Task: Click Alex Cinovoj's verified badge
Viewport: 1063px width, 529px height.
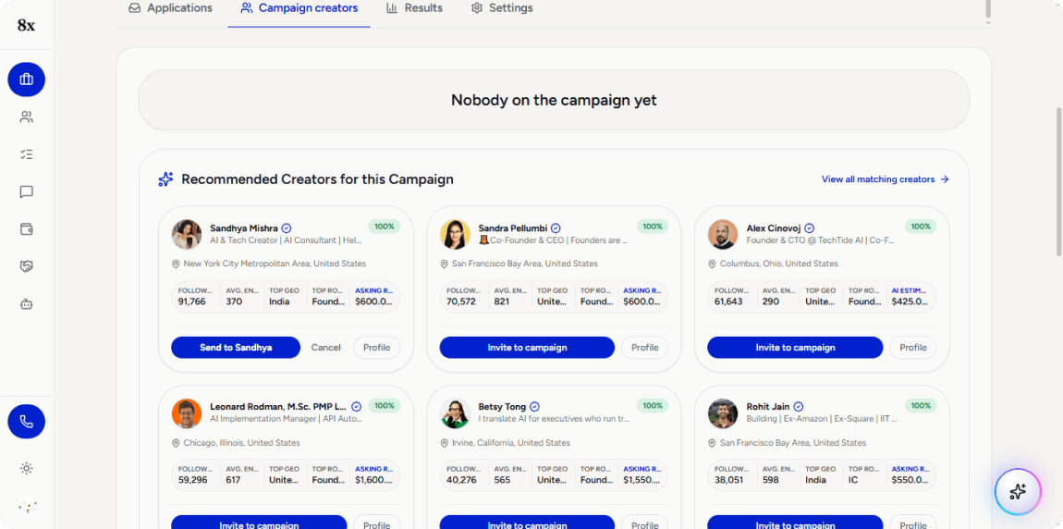Action: click(x=810, y=228)
